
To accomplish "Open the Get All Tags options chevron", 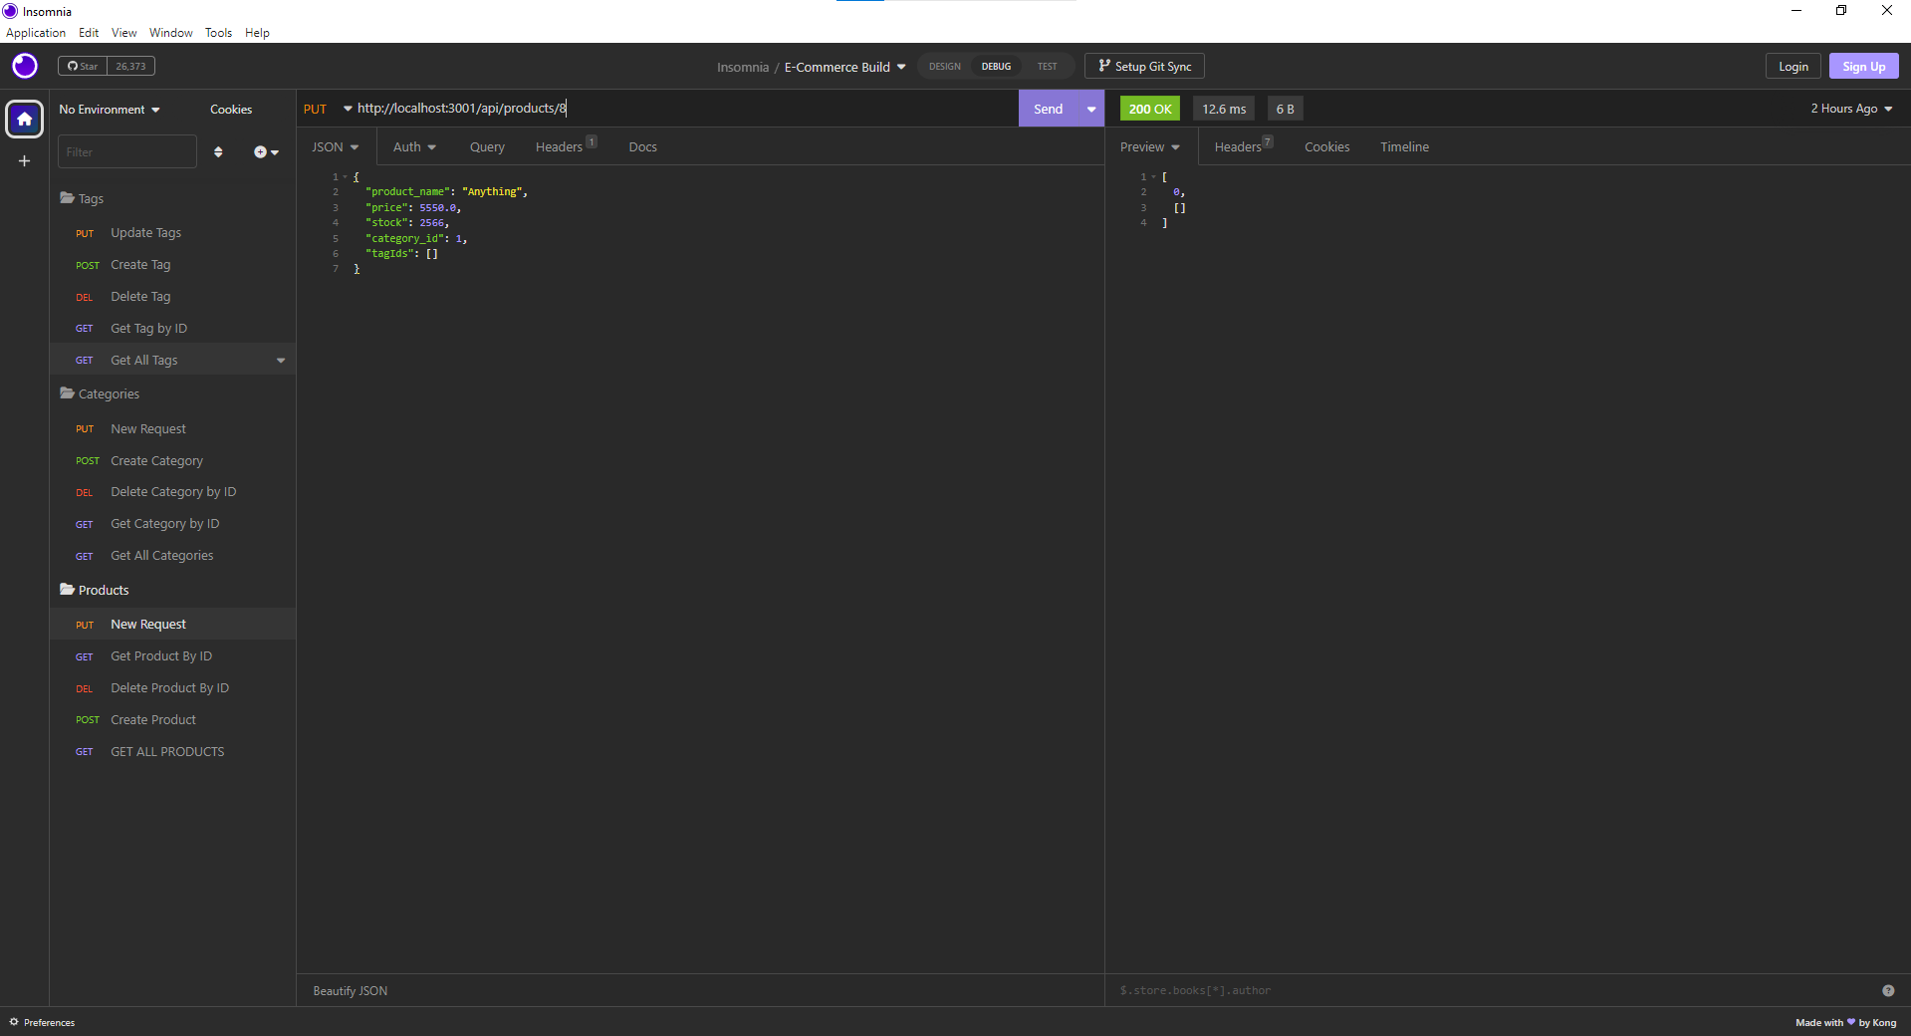I will (280, 360).
